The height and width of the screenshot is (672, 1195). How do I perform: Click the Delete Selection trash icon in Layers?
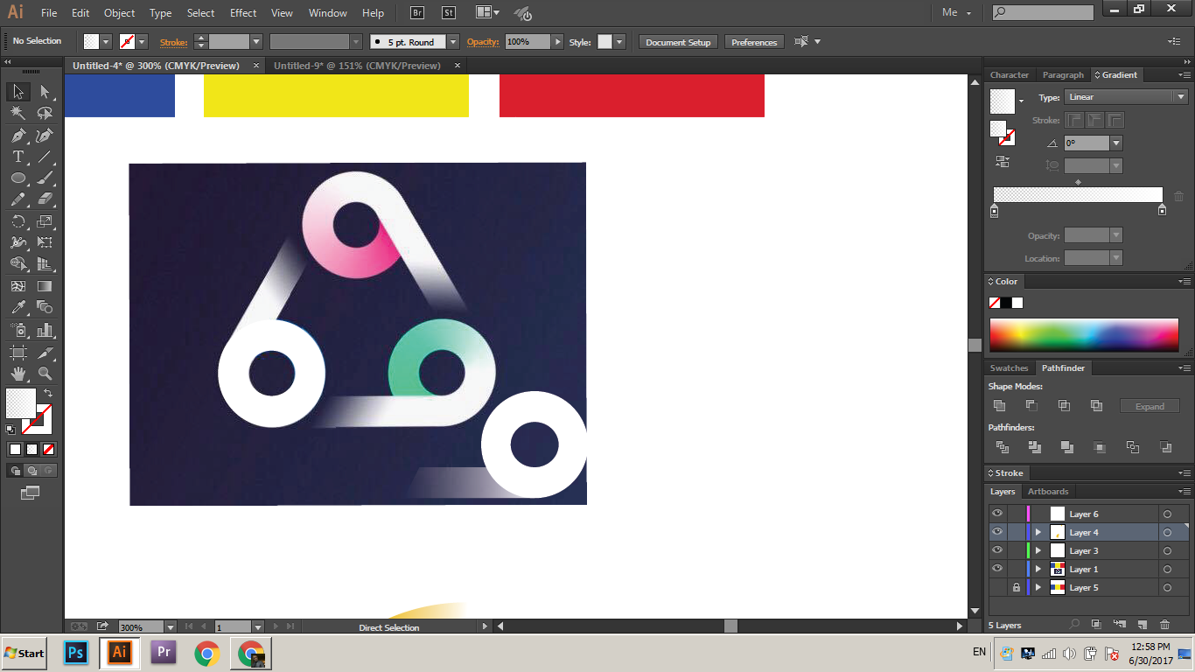tap(1164, 625)
